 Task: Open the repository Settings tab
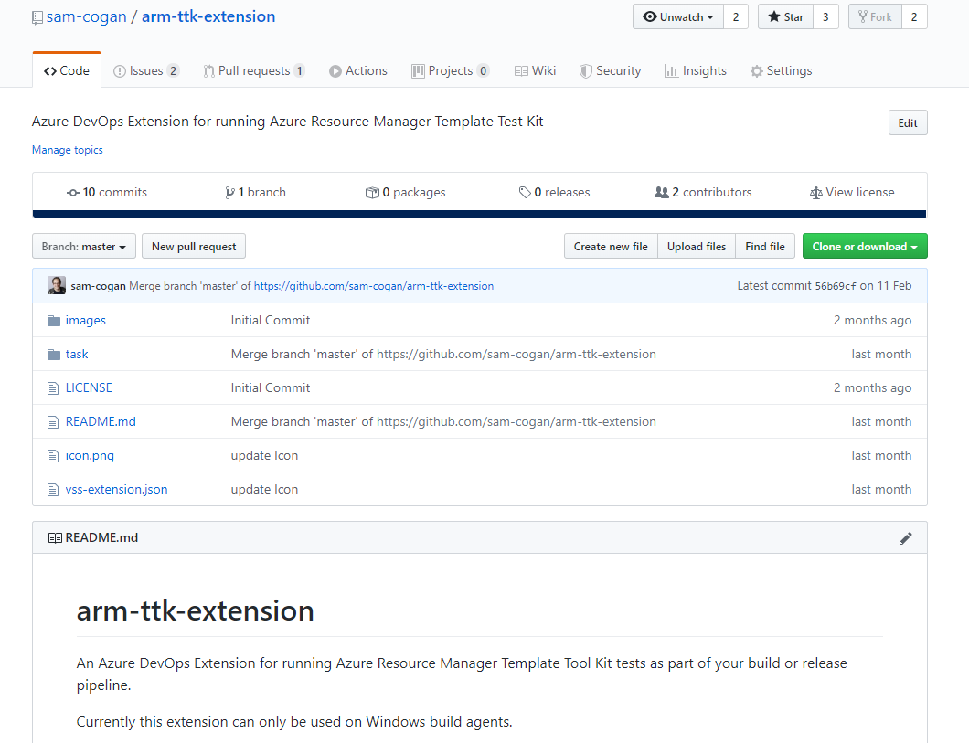tap(781, 71)
